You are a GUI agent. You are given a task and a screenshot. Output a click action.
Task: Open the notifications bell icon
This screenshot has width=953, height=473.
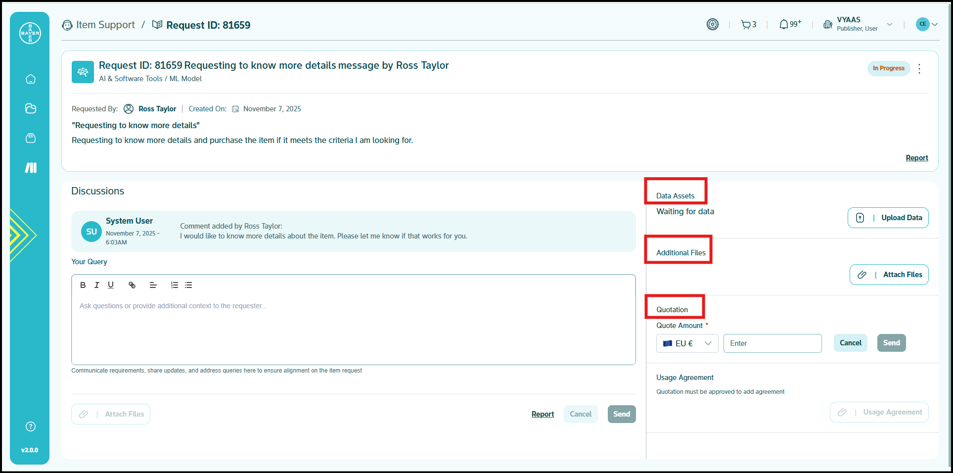[784, 25]
